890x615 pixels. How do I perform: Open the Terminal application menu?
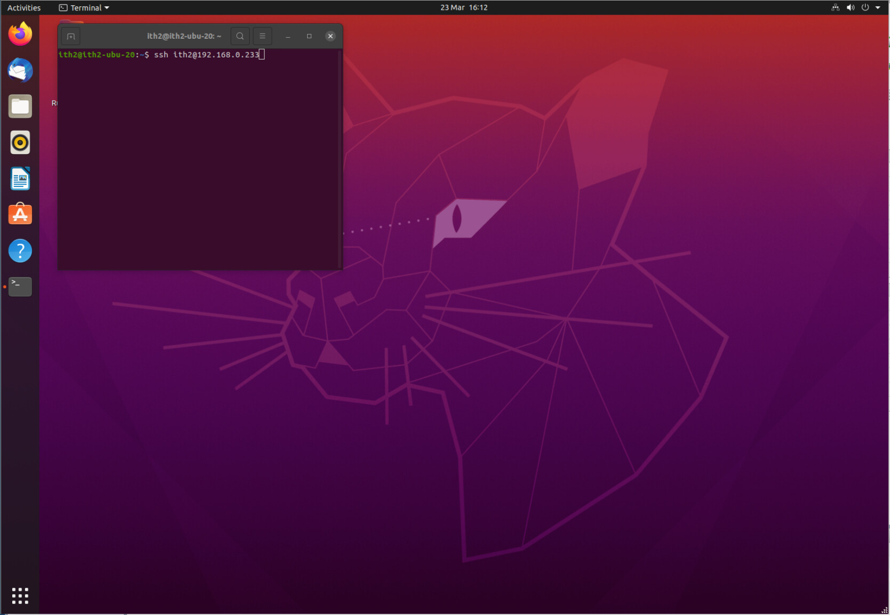pyautogui.click(x=83, y=8)
